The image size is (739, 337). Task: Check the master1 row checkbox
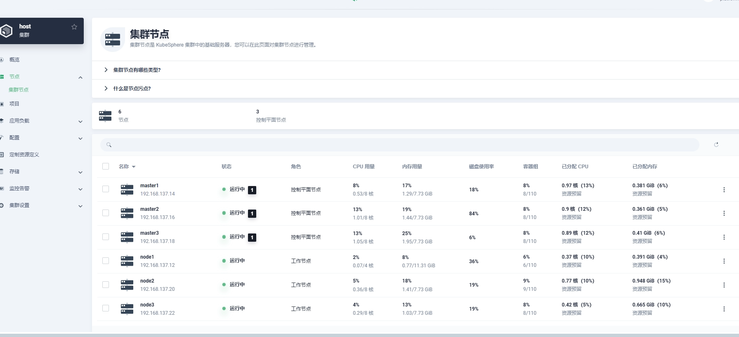coord(106,189)
